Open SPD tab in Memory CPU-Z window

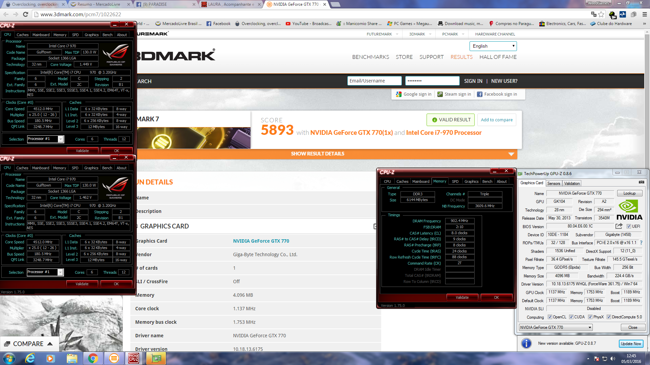(455, 181)
